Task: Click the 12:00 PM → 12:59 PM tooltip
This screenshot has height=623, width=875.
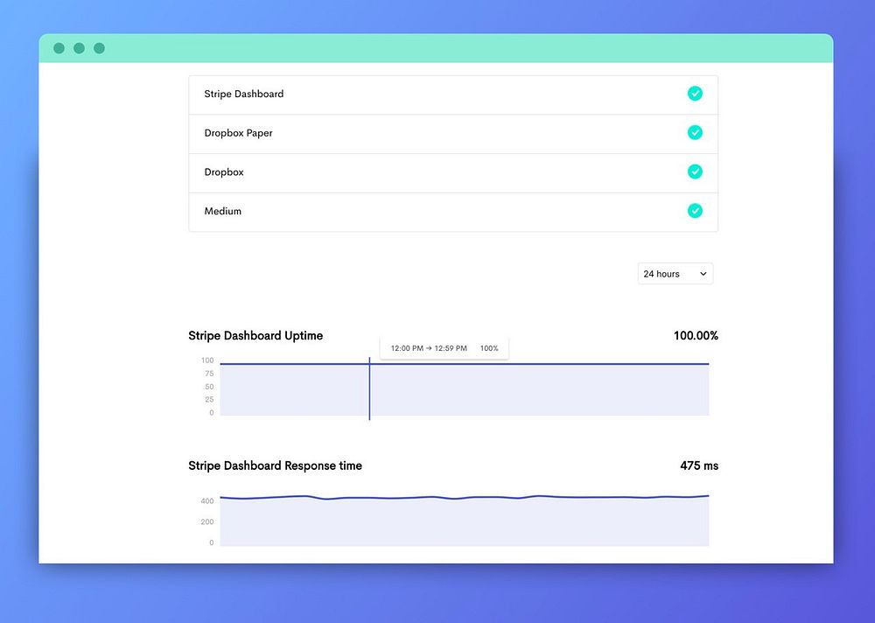Action: [x=444, y=347]
